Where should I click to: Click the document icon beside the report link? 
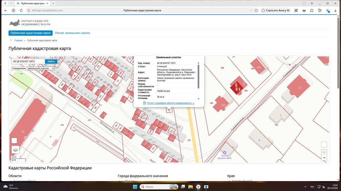[x=145, y=103]
